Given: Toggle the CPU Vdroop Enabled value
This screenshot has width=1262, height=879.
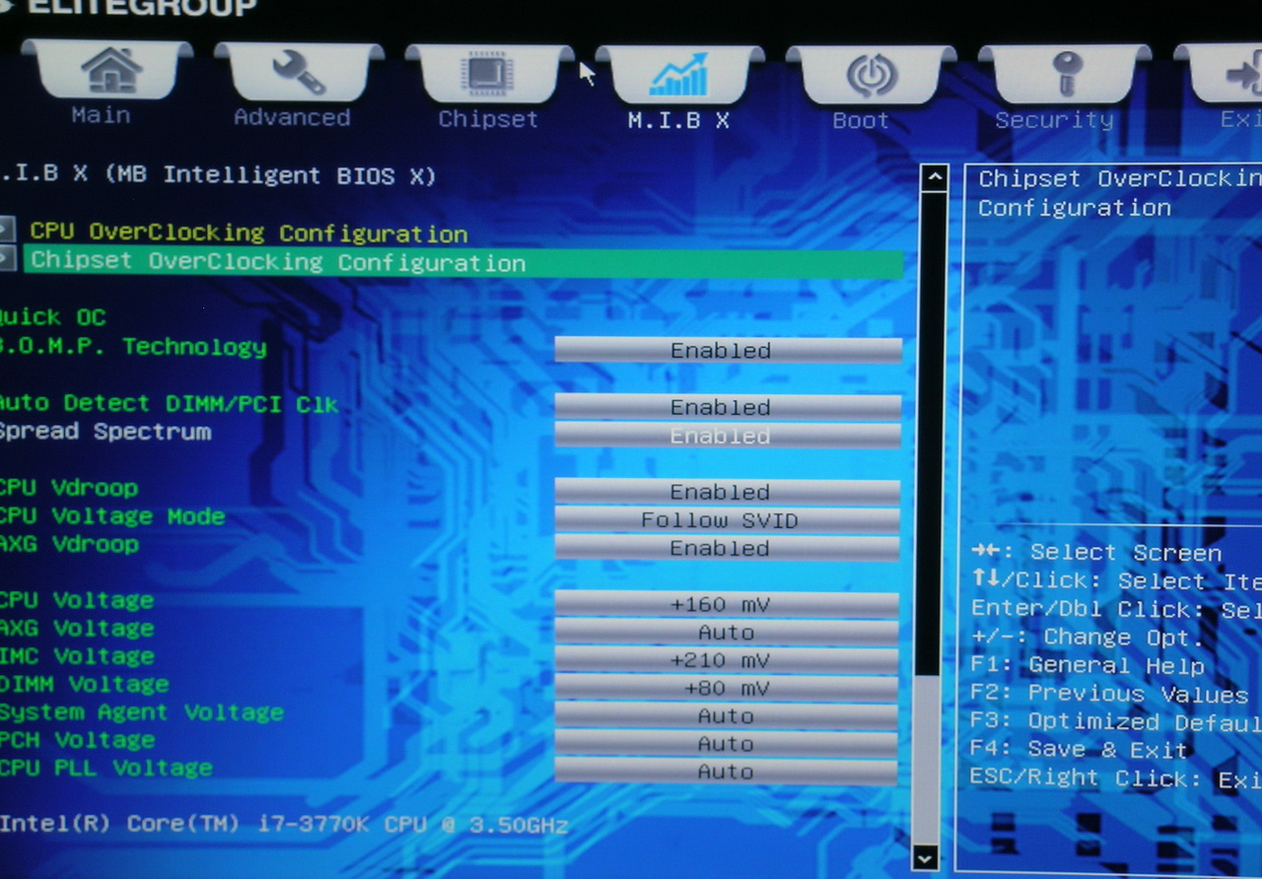Looking at the screenshot, I should pyautogui.click(x=727, y=492).
